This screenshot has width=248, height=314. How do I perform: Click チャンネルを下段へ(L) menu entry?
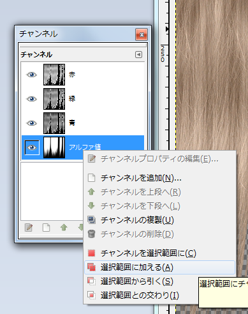coord(159,206)
